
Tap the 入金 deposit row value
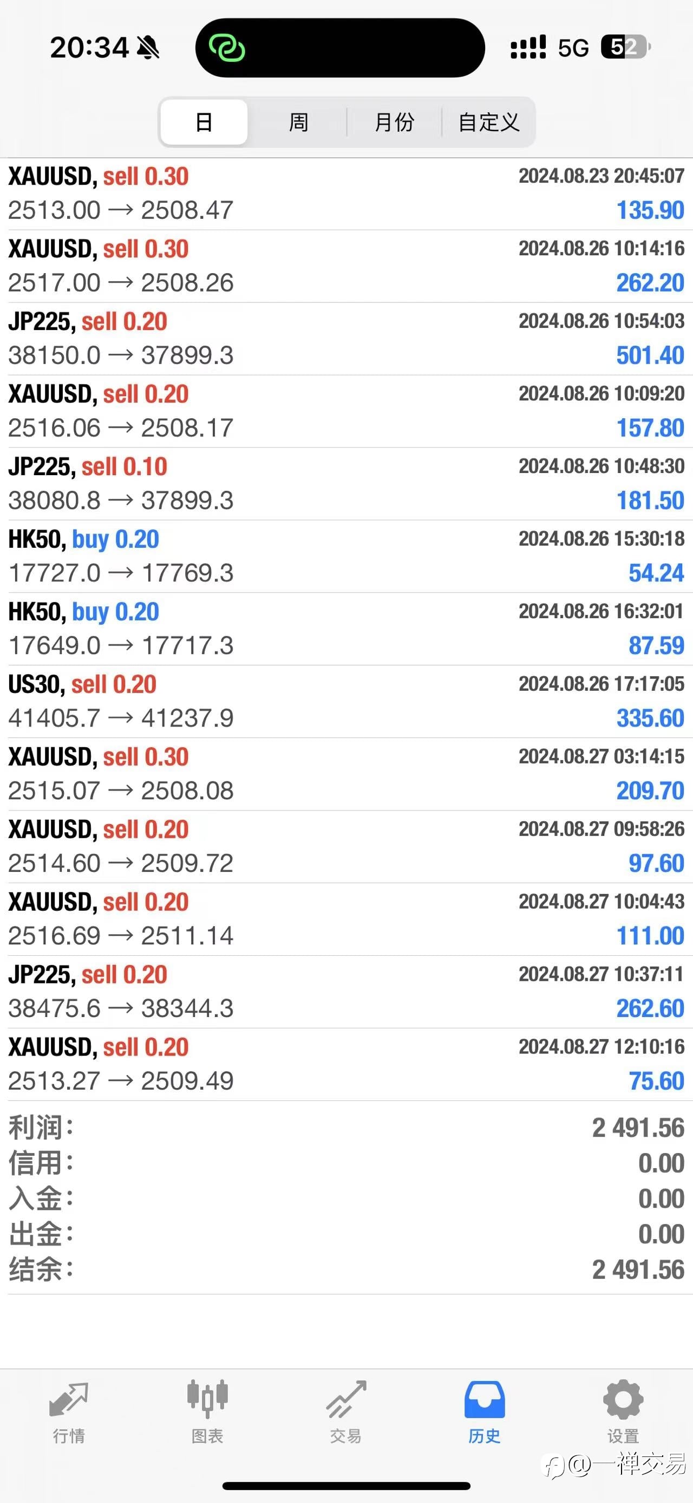pyautogui.click(x=662, y=1199)
